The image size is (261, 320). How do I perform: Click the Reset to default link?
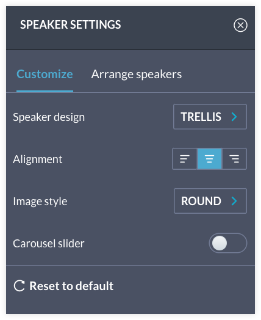[71, 286]
